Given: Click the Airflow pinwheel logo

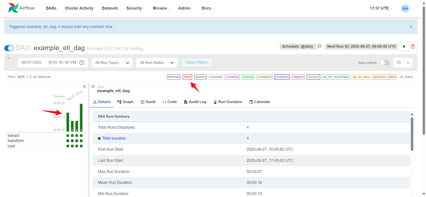Looking at the screenshot, I should [13, 8].
